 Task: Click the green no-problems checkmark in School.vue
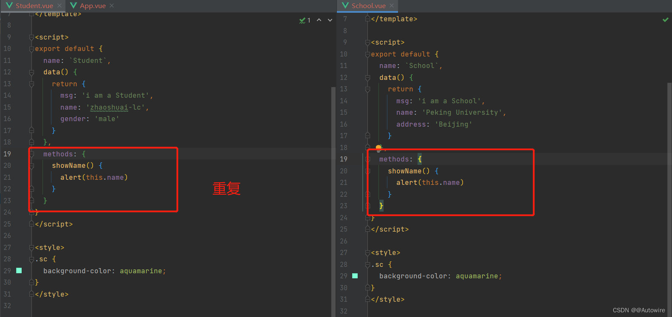click(x=665, y=20)
